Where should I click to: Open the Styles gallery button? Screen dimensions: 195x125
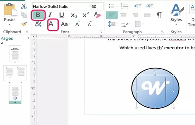tap(176, 14)
